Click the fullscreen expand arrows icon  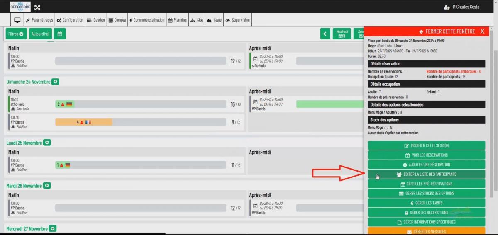(x=37, y=7)
